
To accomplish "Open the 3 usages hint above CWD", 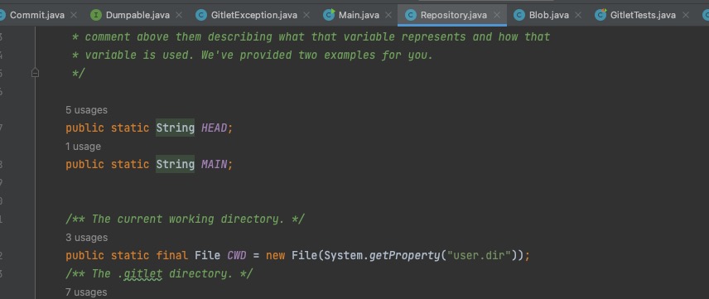I will [86, 238].
